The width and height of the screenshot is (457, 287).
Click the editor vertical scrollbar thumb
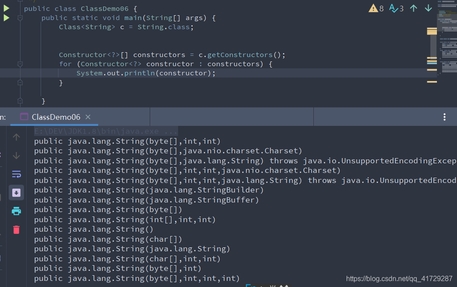433,45
